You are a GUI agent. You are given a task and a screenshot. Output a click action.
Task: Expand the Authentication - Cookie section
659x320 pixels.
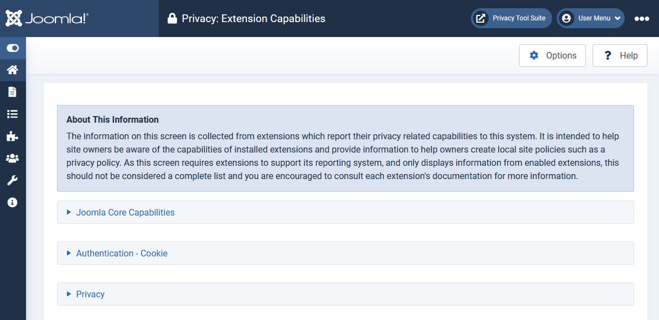tap(122, 253)
